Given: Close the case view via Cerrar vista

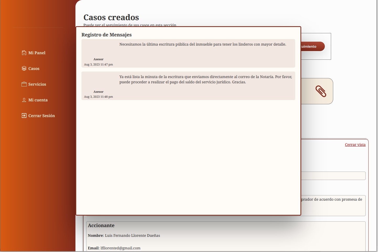Looking at the screenshot, I should coord(355,145).
